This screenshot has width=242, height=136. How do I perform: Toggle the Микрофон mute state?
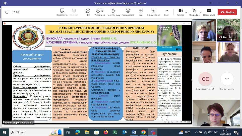(x=194, y=12)
